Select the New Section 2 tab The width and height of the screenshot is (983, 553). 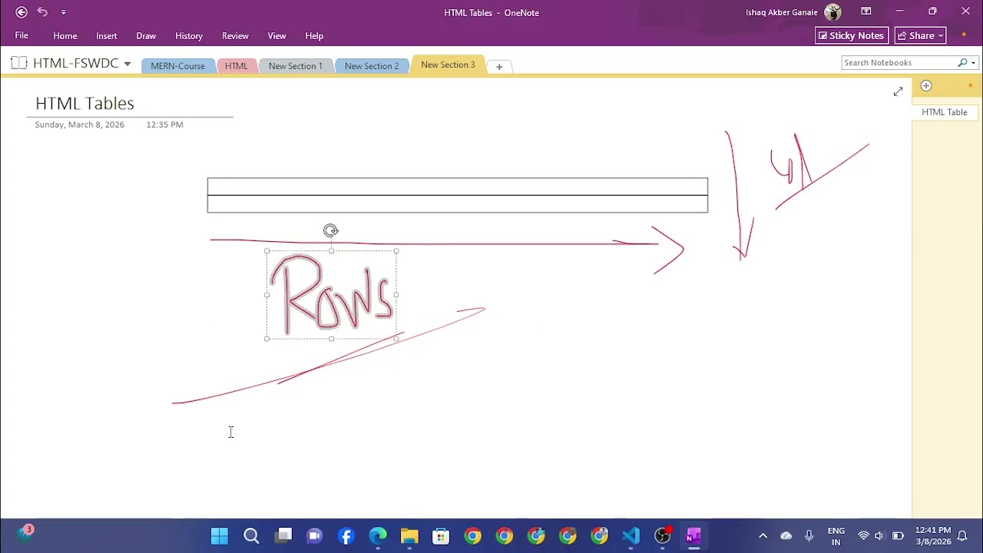point(372,66)
